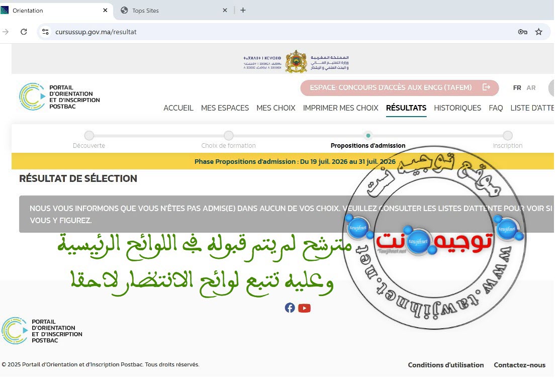Click the address bar URL cursussup.gov.ma/resultat

click(96, 32)
